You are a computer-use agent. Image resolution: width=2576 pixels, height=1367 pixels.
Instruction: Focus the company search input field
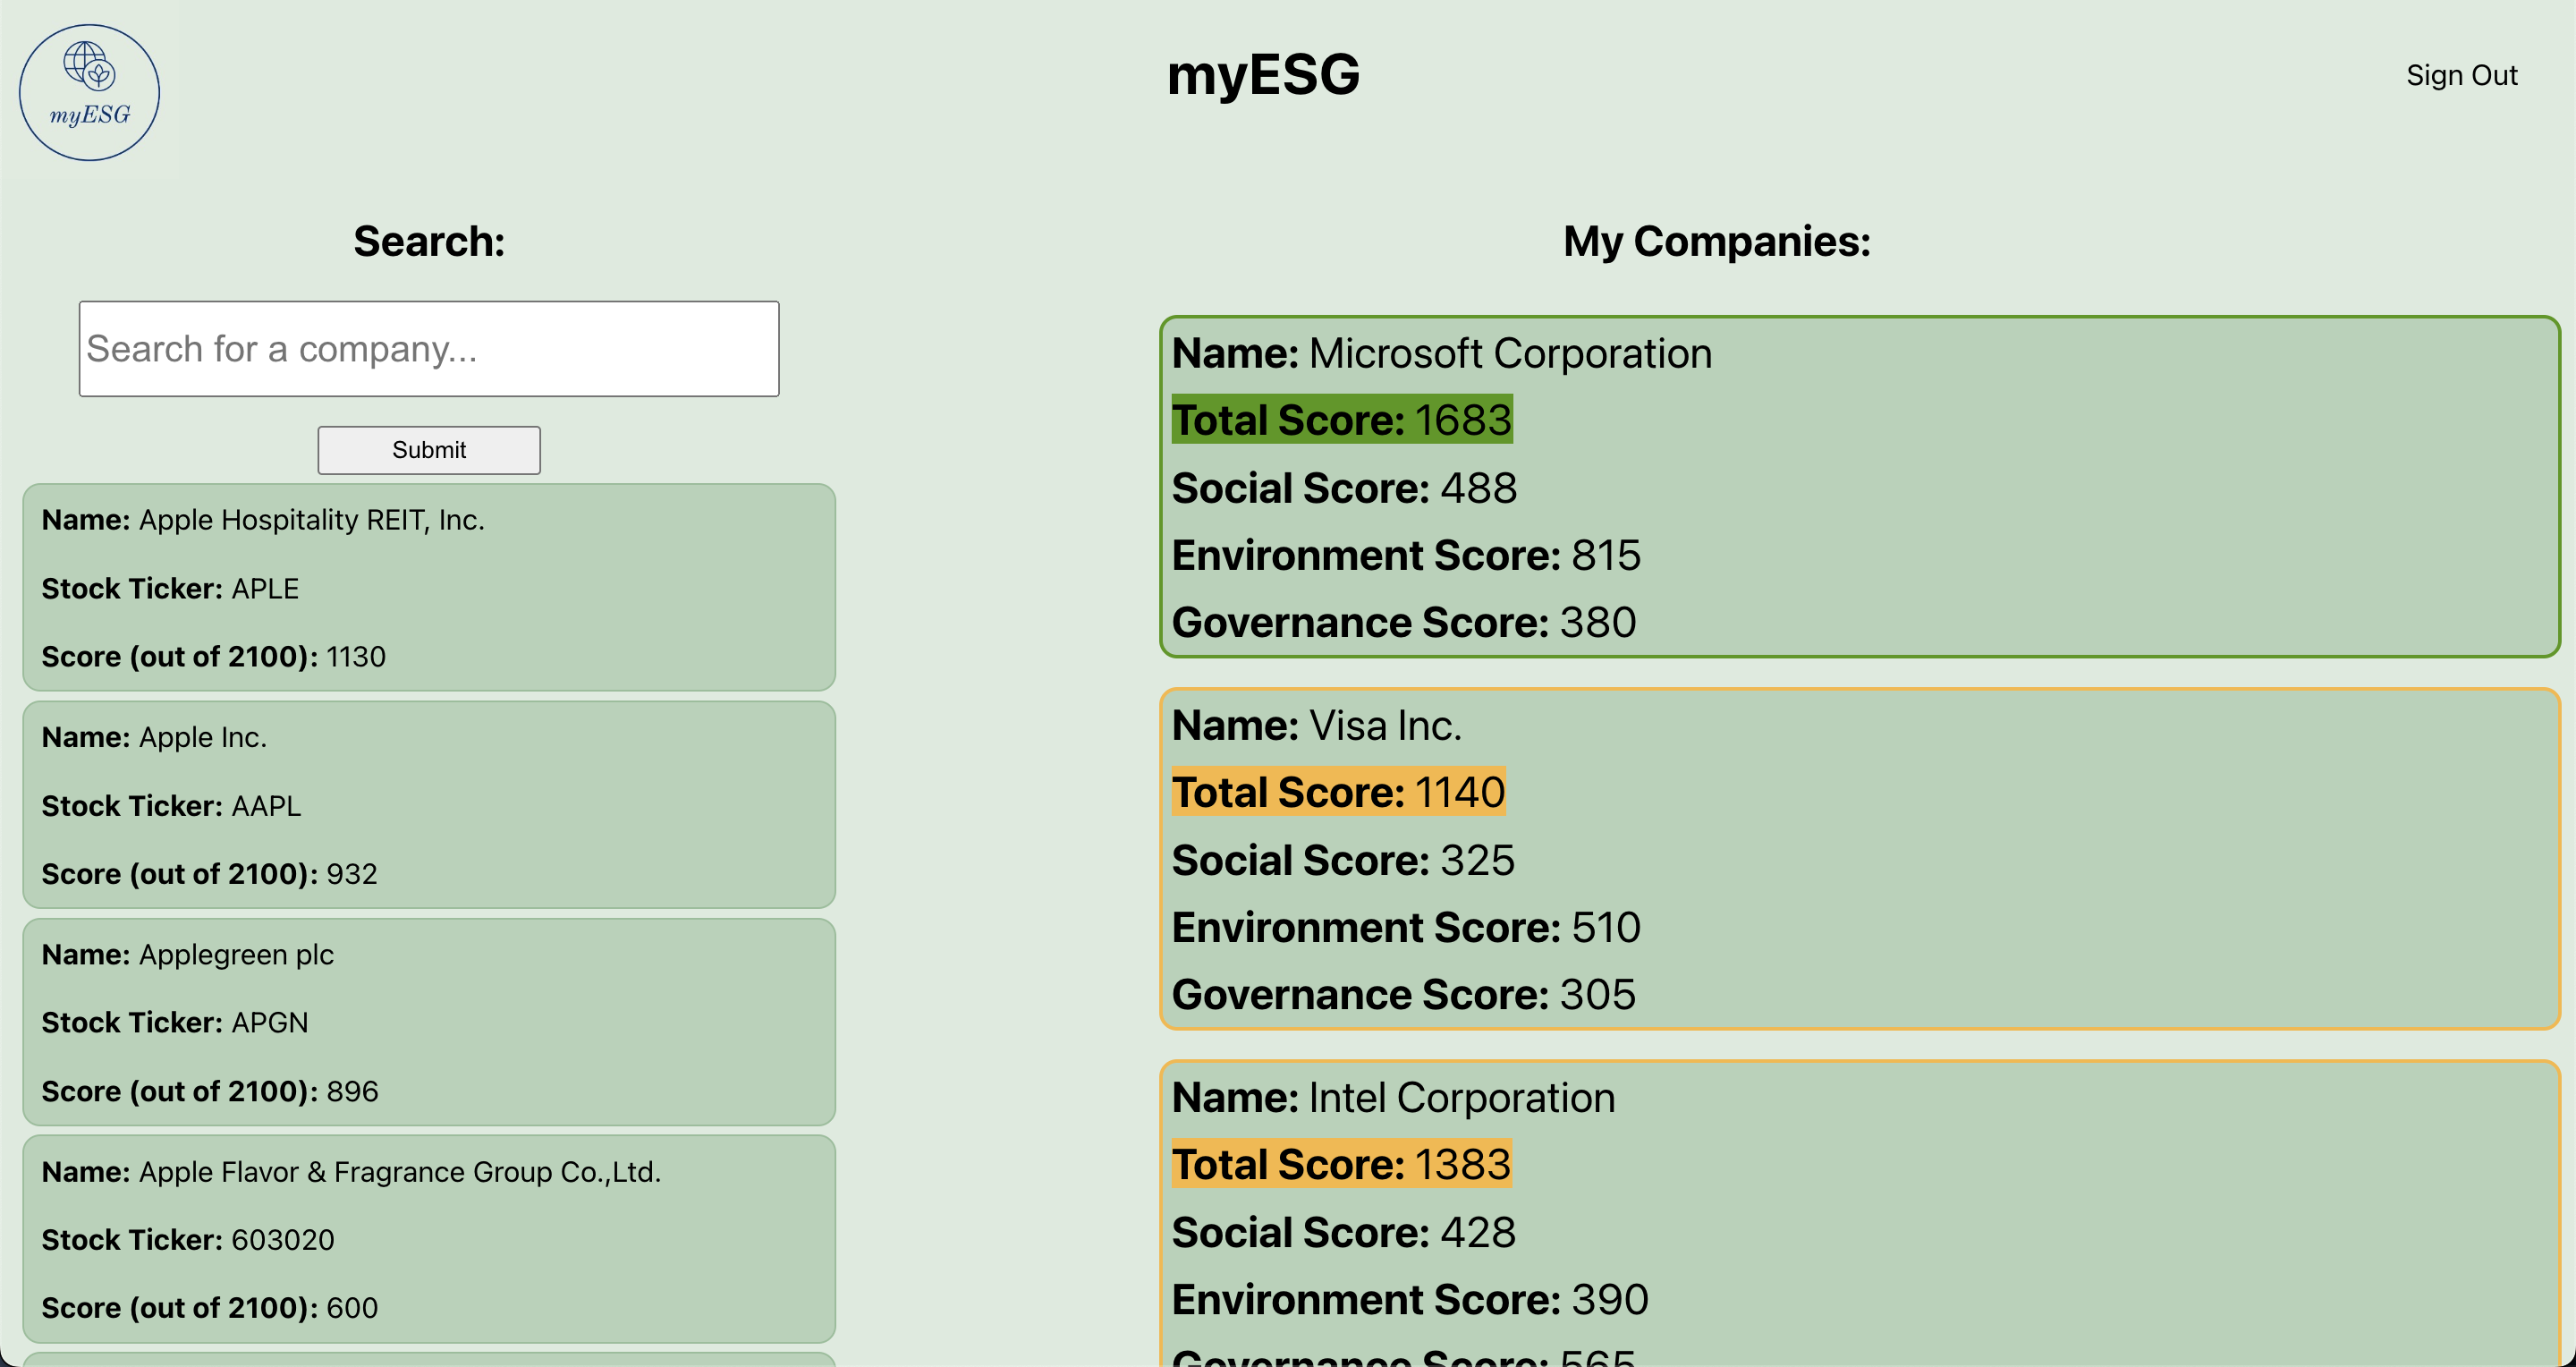click(x=429, y=349)
